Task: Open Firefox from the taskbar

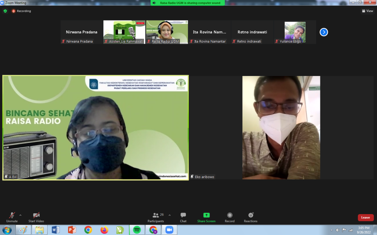Action: [x=104, y=230]
